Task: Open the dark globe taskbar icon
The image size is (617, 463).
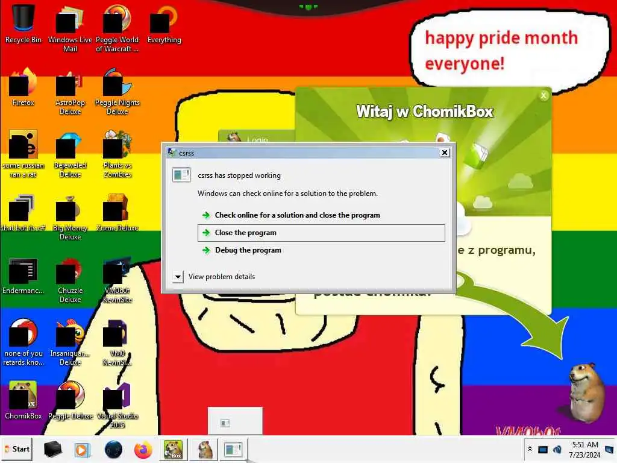Action: click(113, 450)
